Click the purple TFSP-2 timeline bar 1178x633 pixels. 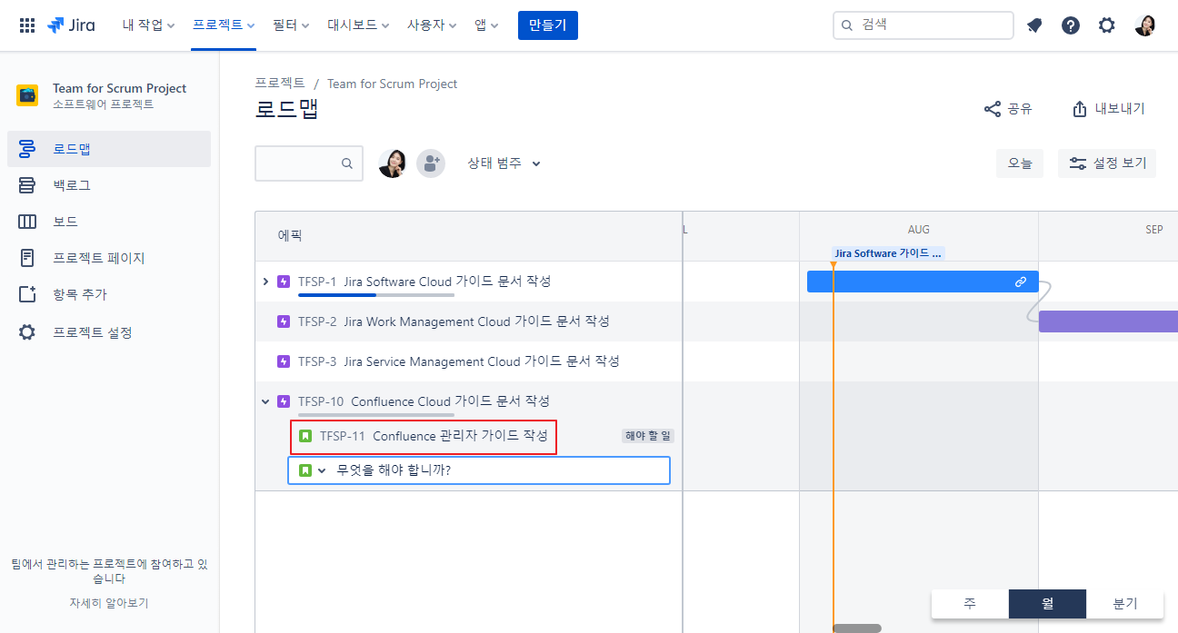point(1108,321)
